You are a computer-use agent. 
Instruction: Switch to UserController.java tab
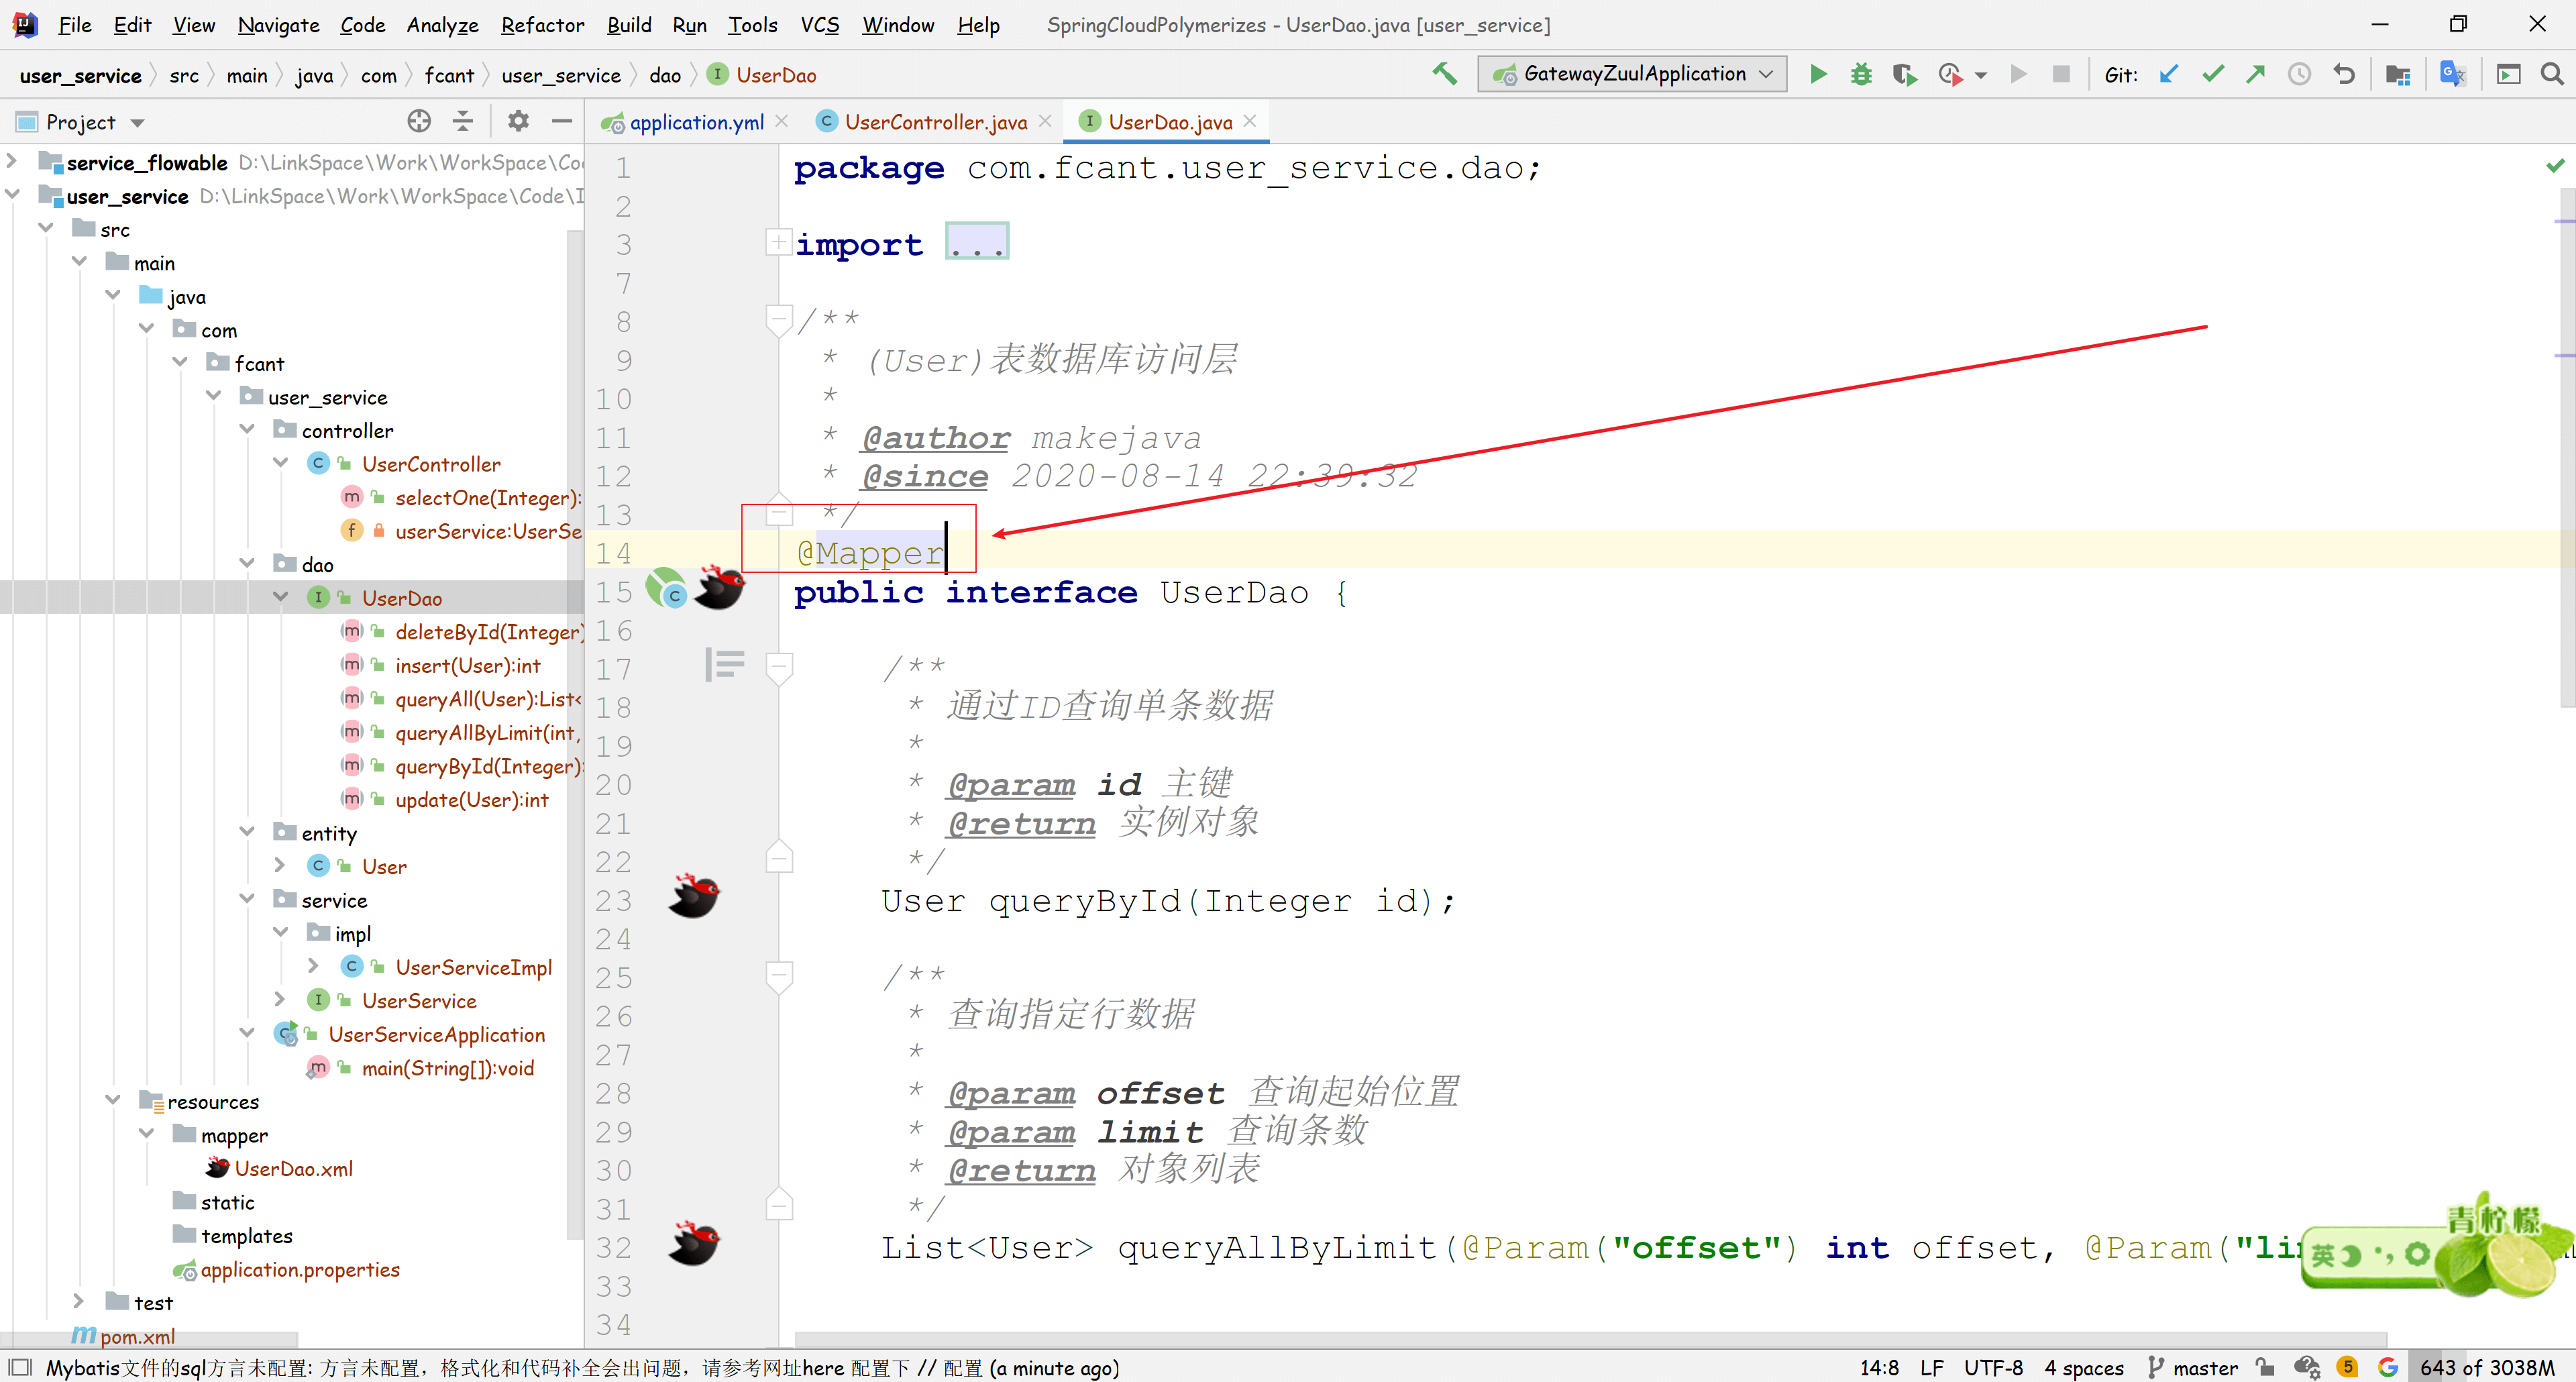(934, 122)
